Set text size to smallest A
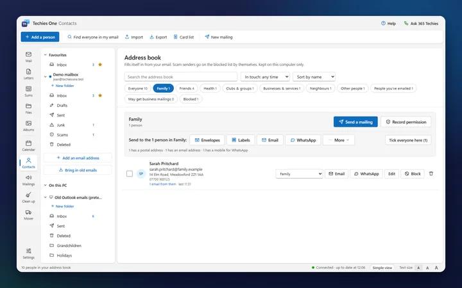This screenshot has width=462, height=288. 418,268
